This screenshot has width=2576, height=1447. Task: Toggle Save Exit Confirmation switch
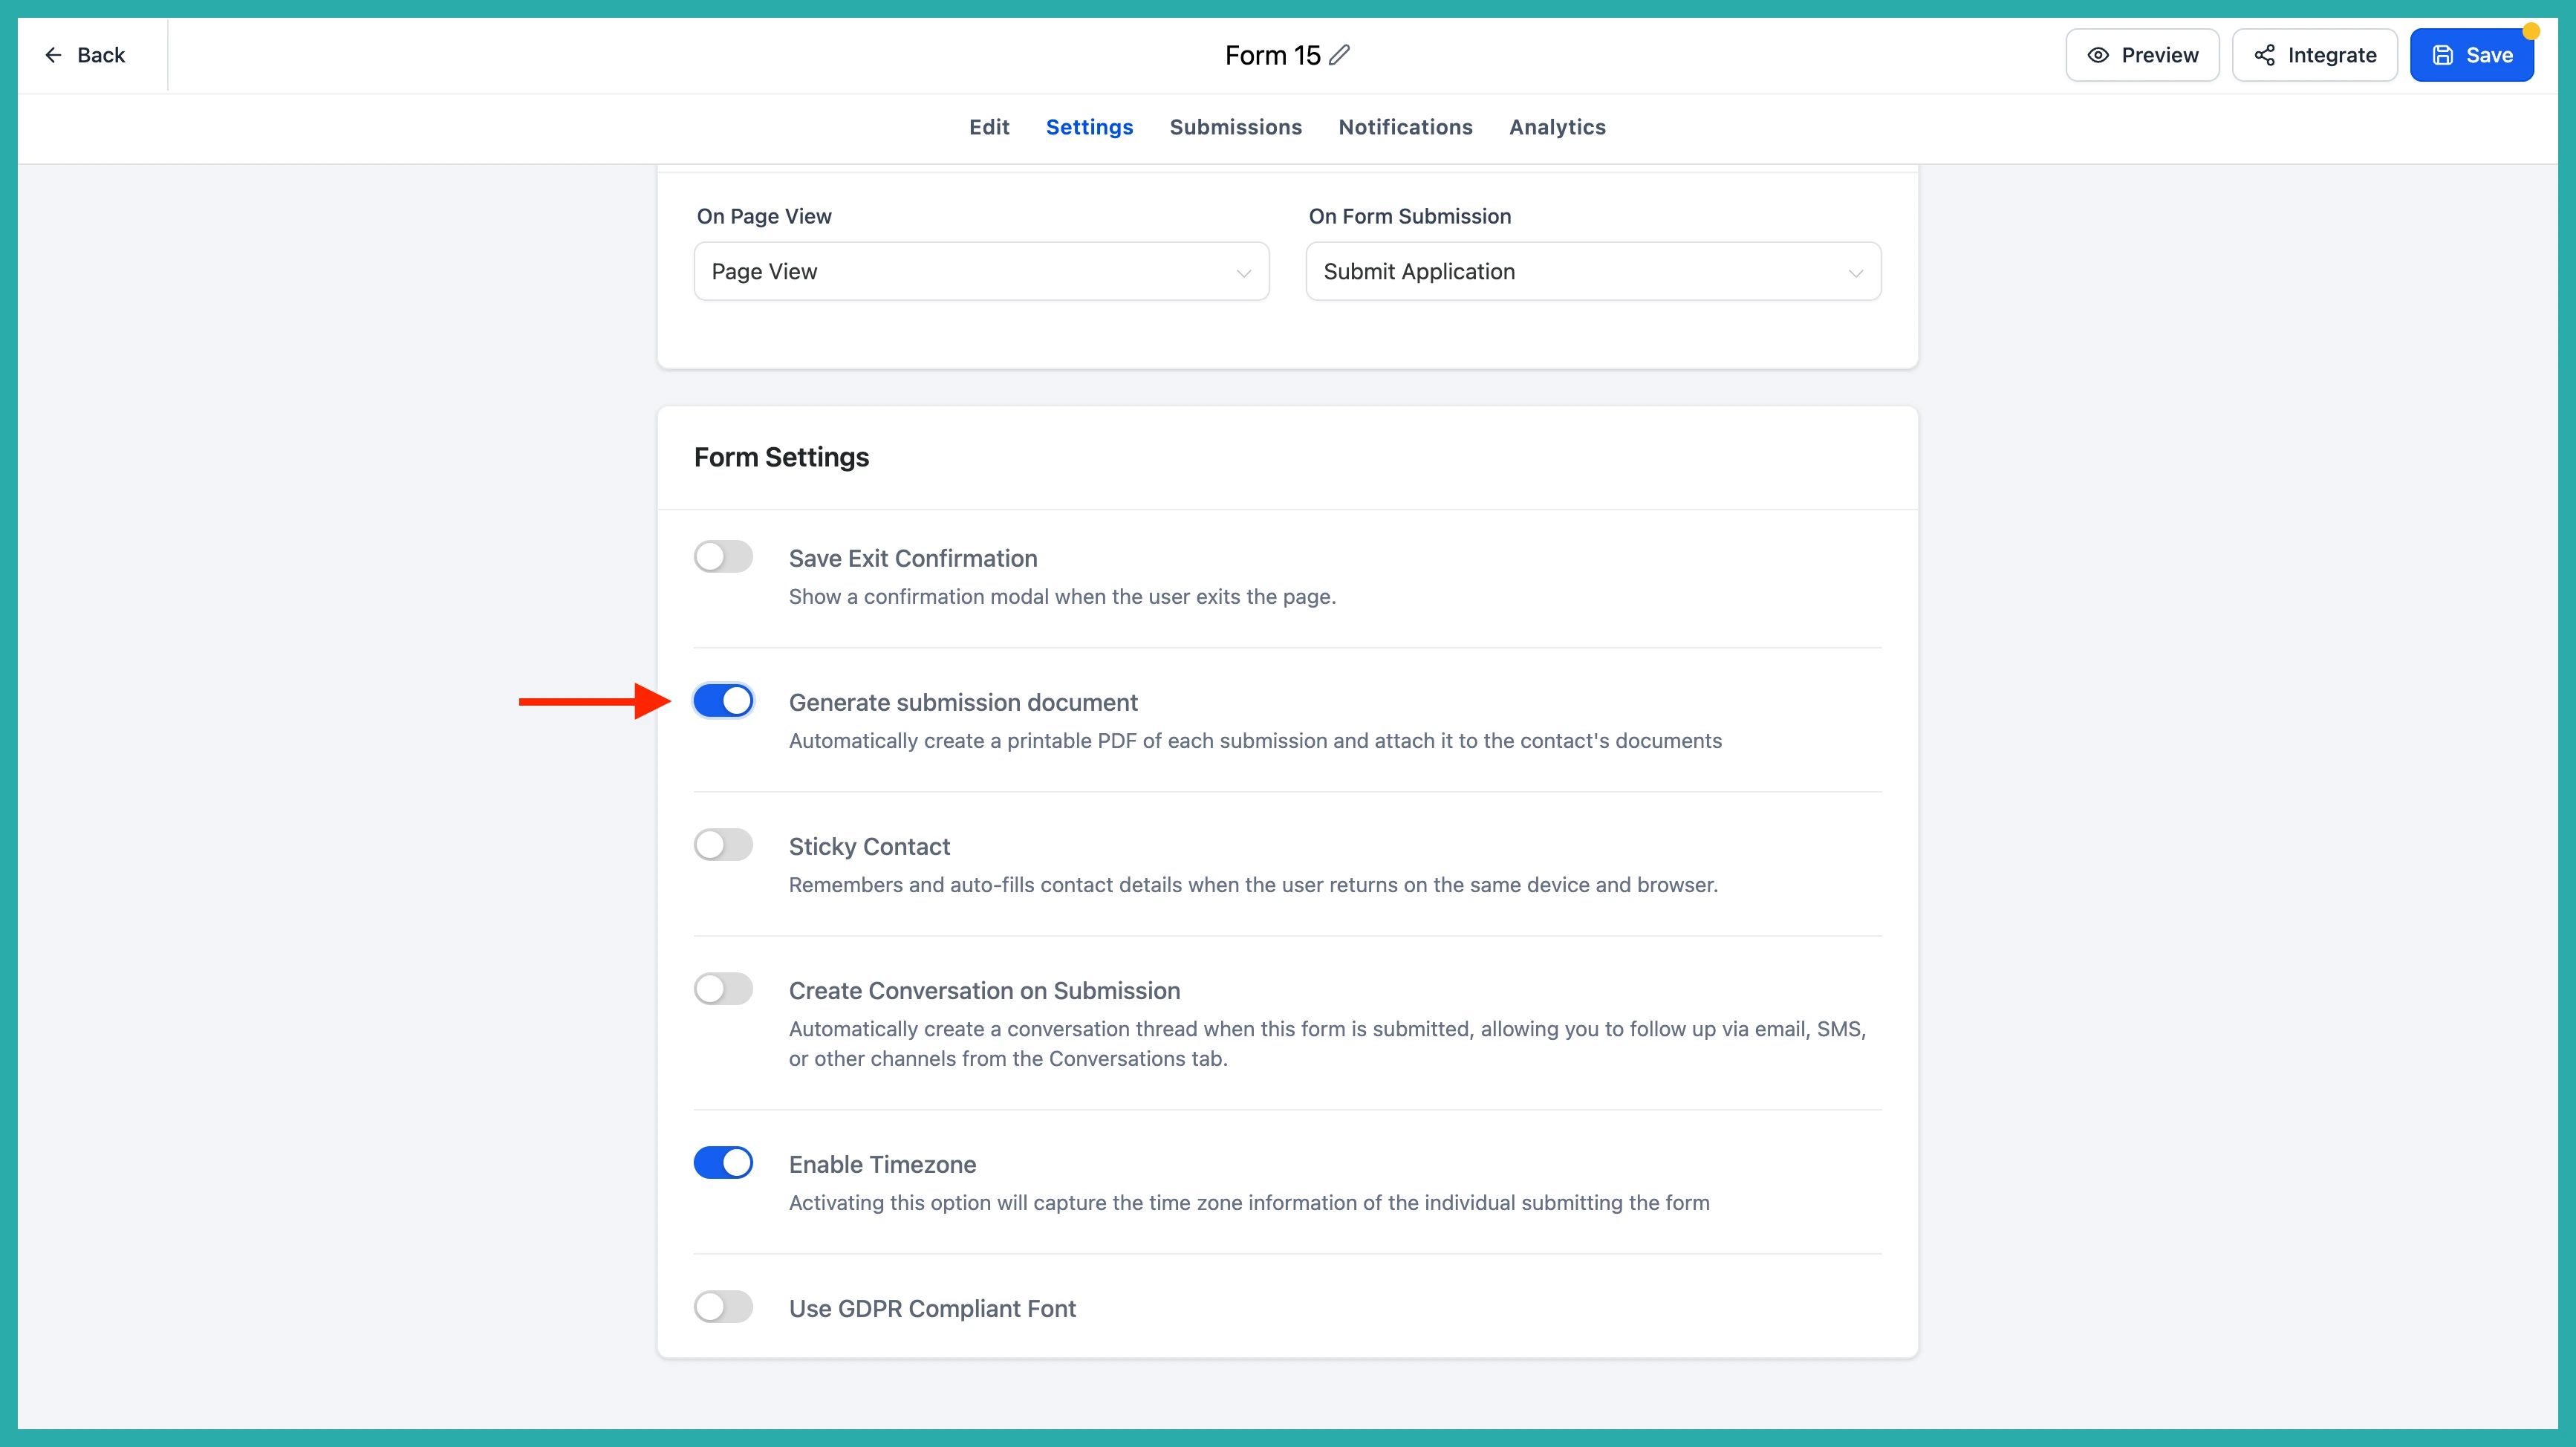point(723,557)
